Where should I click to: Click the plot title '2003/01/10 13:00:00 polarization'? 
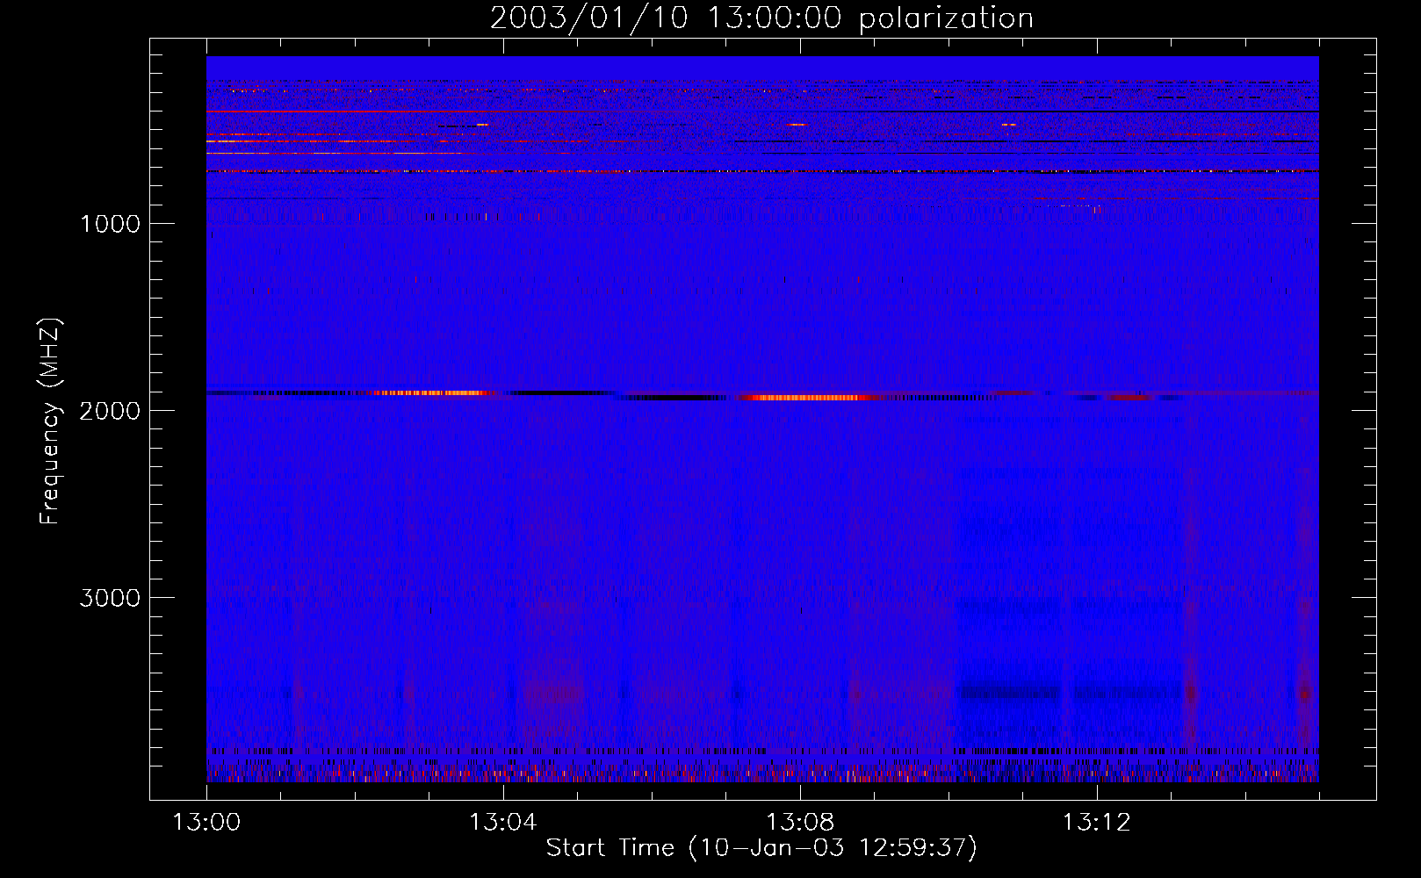tap(761, 18)
